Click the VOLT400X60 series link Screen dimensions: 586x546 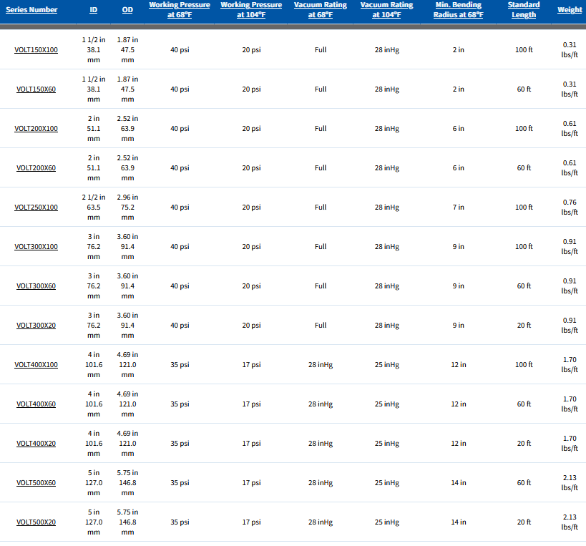point(36,404)
